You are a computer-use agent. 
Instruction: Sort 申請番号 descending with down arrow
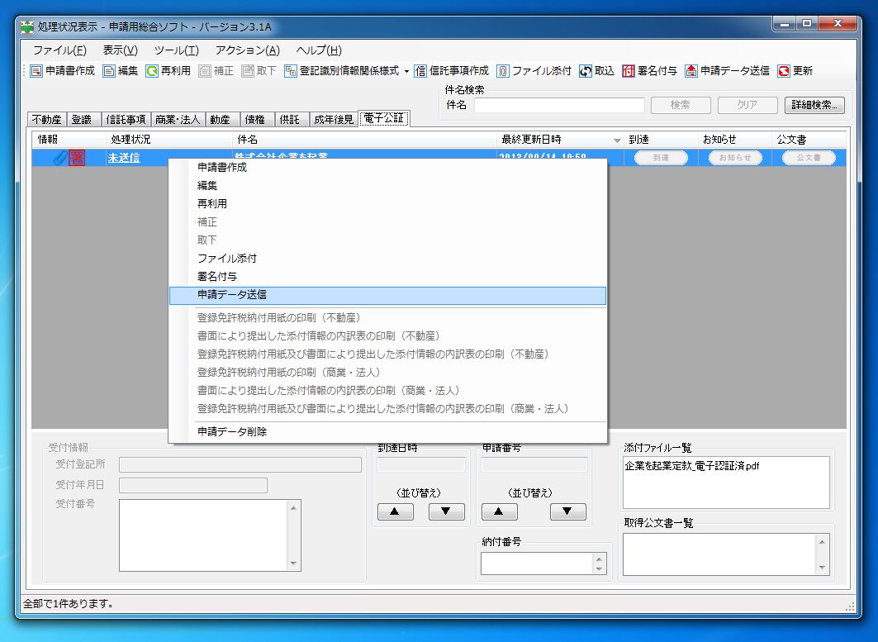click(567, 511)
